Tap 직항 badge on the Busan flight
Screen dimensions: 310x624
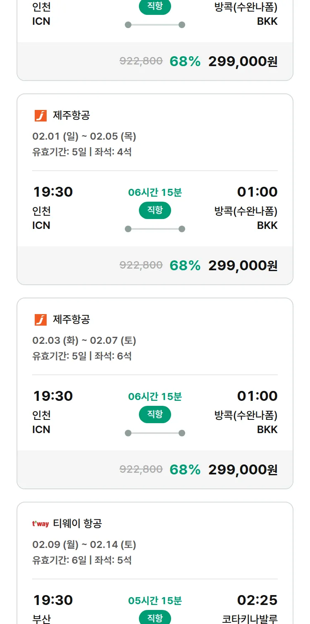[155, 618]
